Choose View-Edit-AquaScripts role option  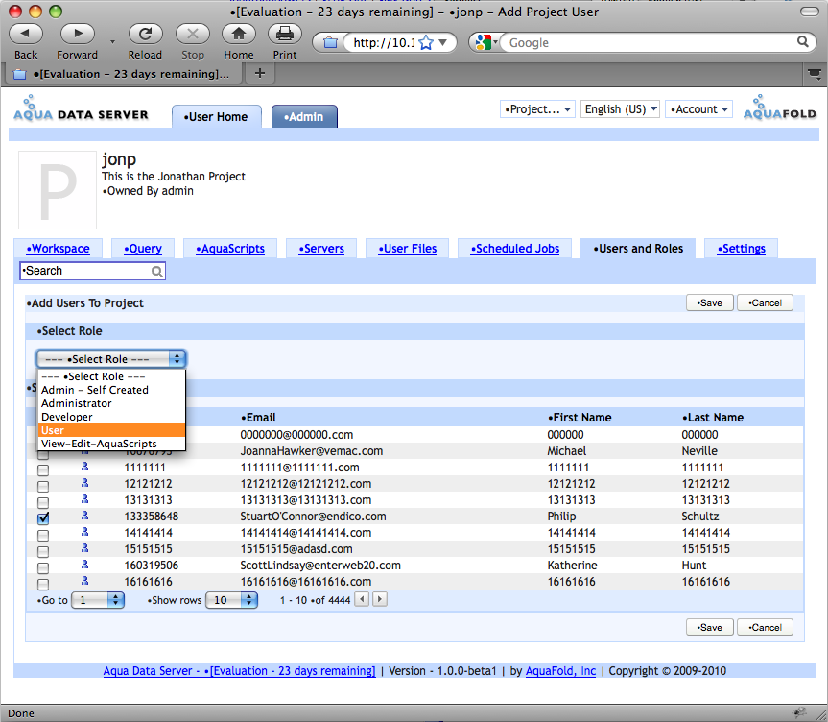[x=111, y=444]
